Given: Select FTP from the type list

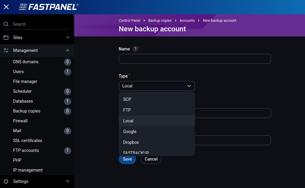Looking at the screenshot, I should tap(157, 110).
